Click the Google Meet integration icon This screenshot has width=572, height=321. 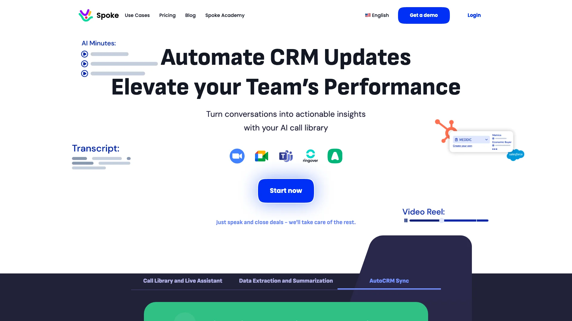261,156
